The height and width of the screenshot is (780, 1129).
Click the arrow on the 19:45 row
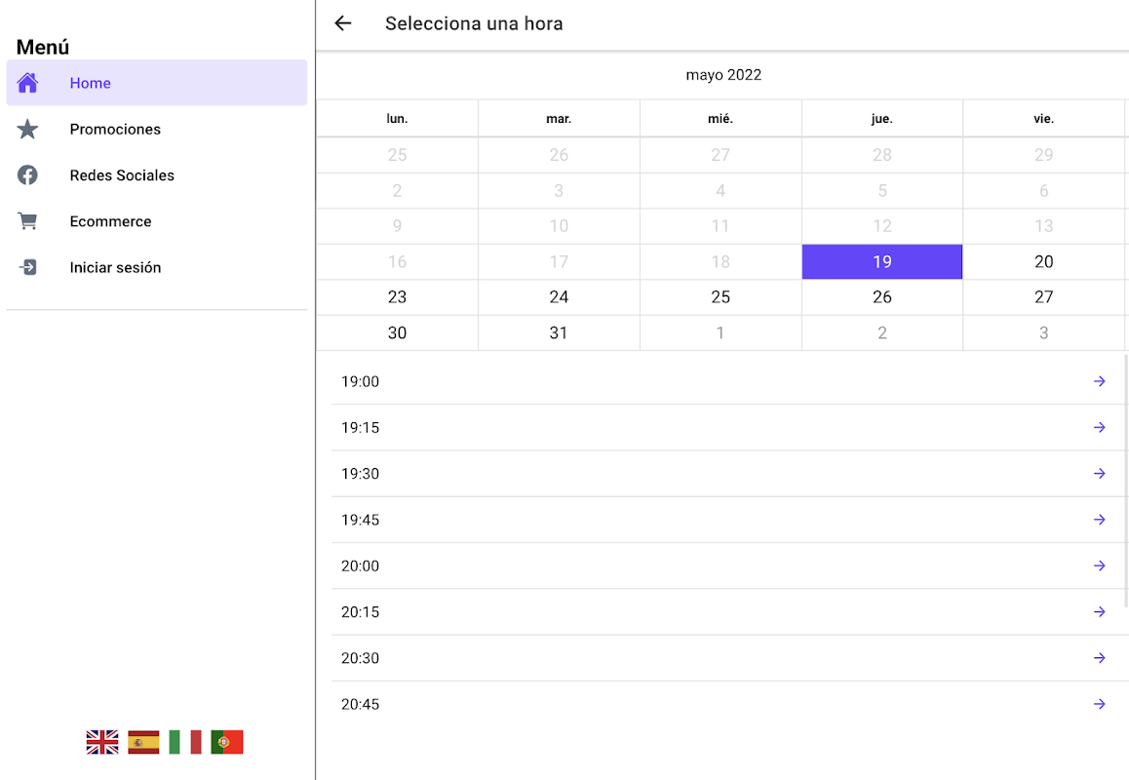pos(1100,520)
